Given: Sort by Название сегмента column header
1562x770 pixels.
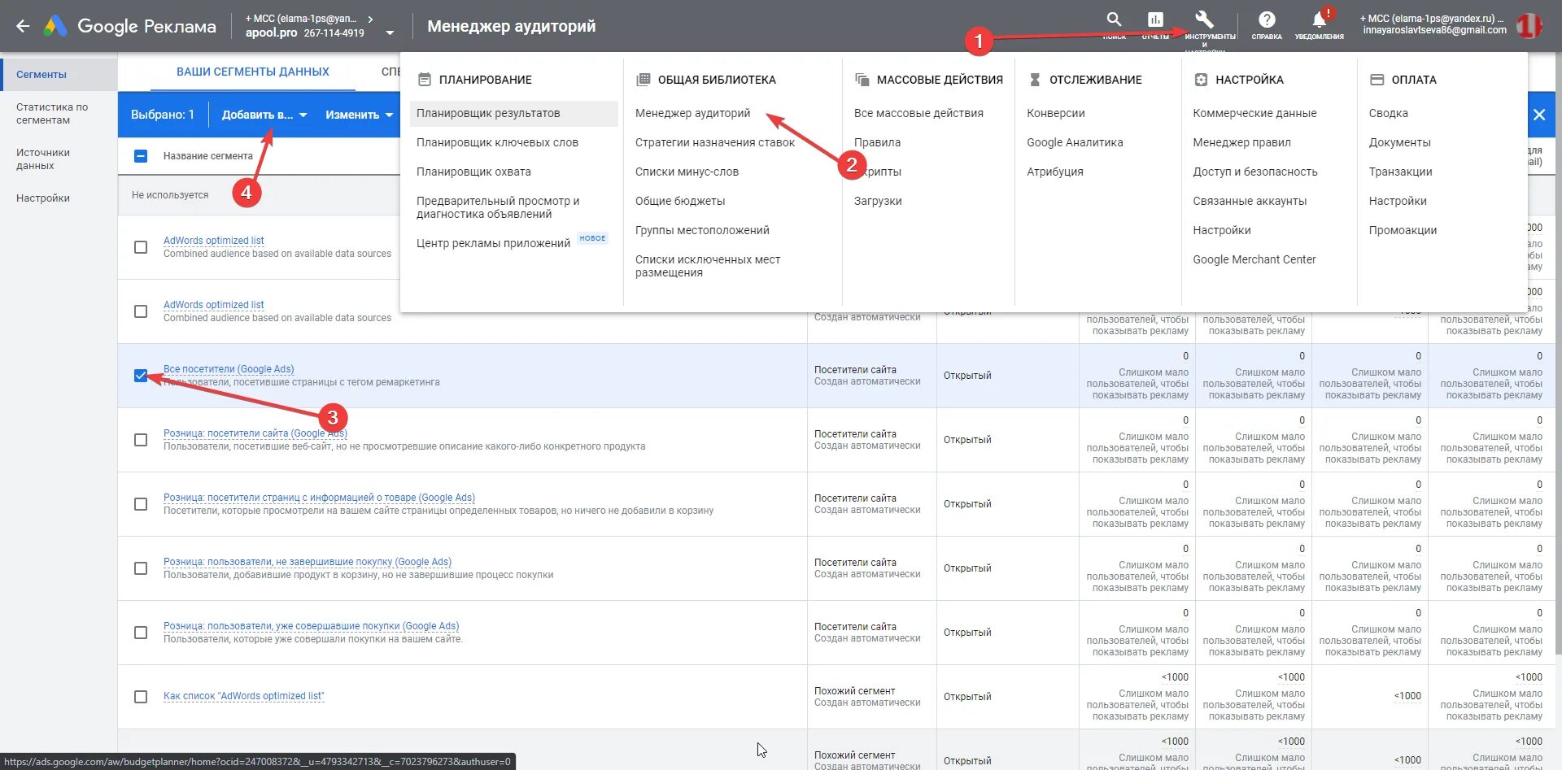Looking at the screenshot, I should tap(207, 156).
